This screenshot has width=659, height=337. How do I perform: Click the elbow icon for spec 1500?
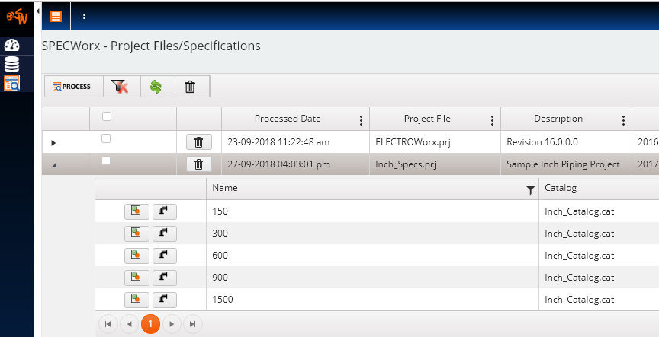pos(164,300)
